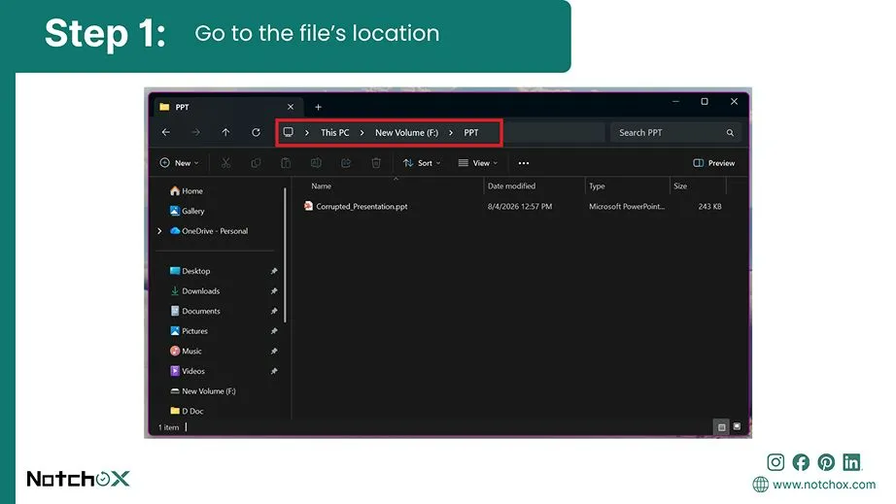Screen dimensions: 896x504
Task: Go up one folder level
Action: [x=225, y=132]
